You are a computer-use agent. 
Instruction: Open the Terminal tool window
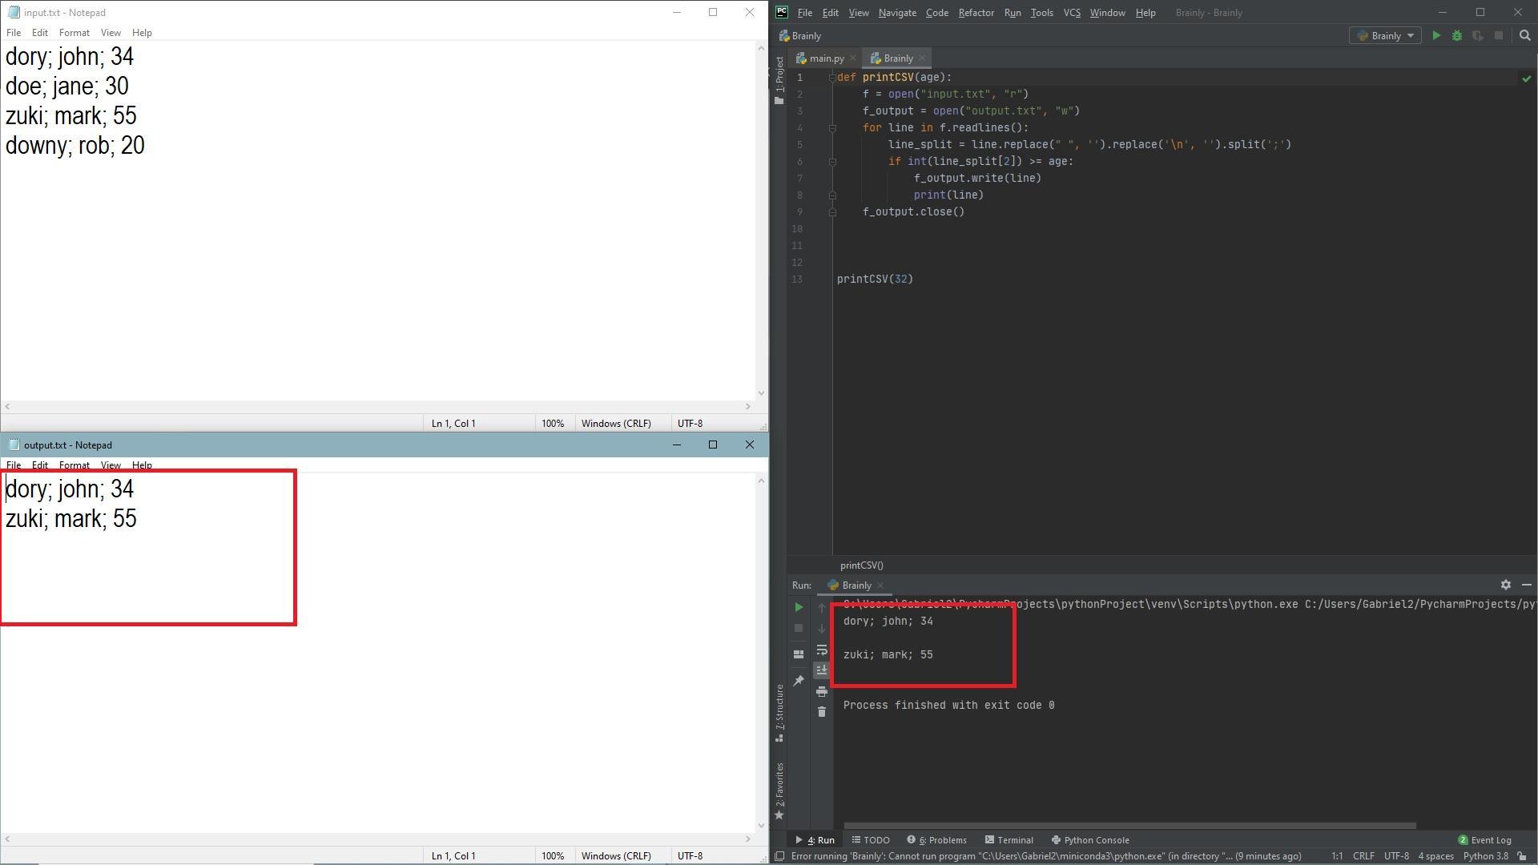1009,840
